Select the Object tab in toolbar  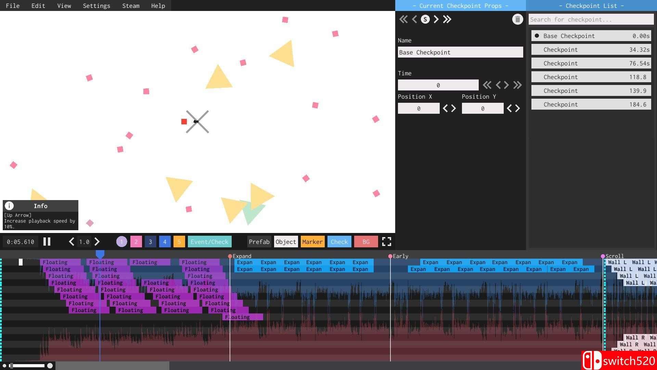pyautogui.click(x=286, y=242)
